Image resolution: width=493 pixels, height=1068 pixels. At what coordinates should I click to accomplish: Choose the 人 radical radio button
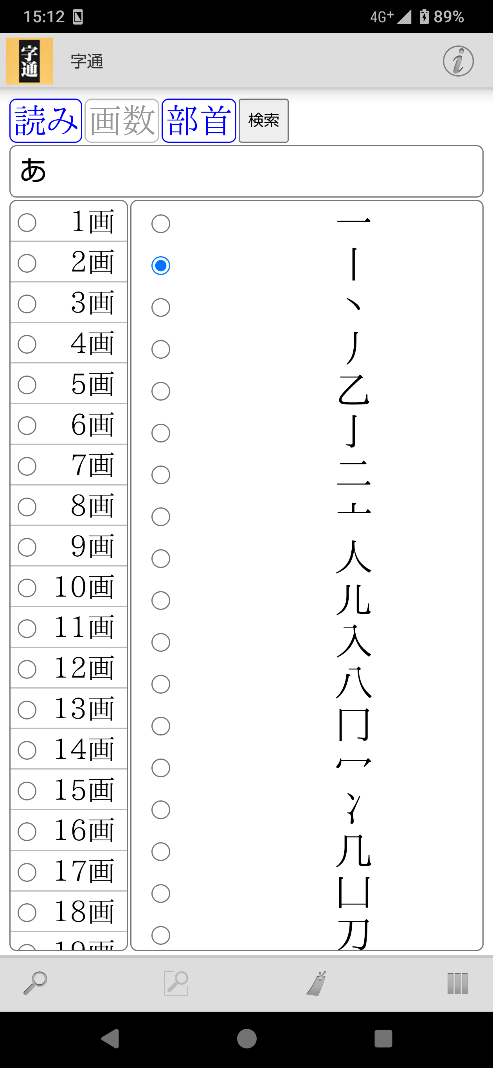161,559
